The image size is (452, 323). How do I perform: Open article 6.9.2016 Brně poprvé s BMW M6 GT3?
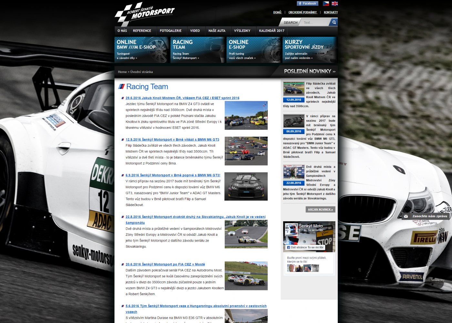pyautogui.click(x=173, y=175)
